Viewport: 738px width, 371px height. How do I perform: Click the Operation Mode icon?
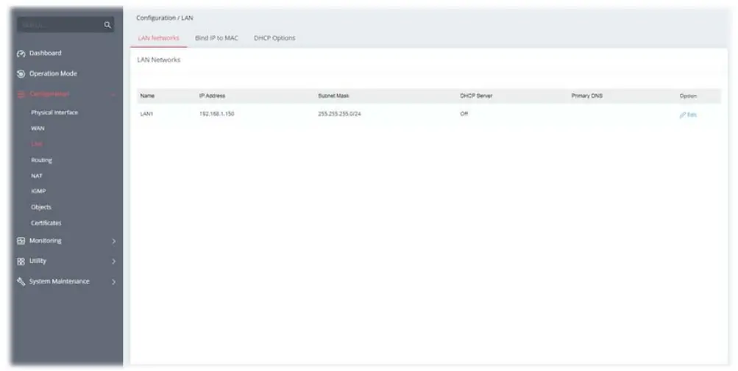coord(21,73)
